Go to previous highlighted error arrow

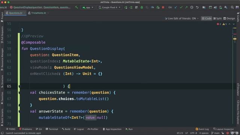pos(229,24)
